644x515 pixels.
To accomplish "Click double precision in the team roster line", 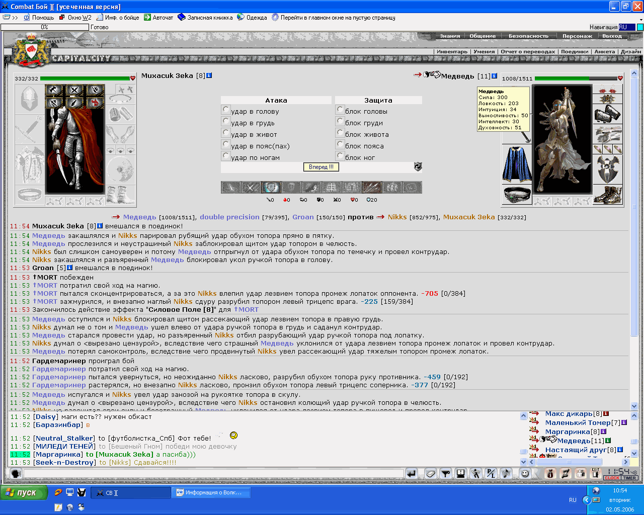I will pos(229,217).
